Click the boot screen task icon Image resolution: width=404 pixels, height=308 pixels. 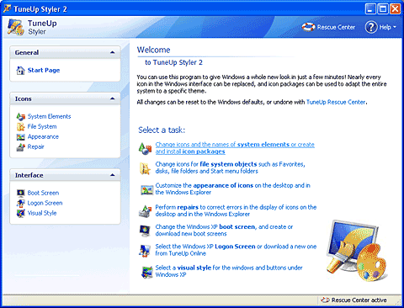coord(146,231)
